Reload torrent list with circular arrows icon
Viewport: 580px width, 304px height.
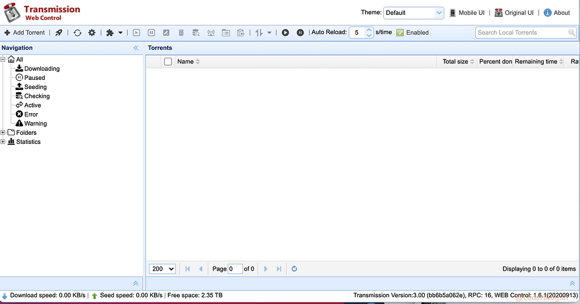click(x=77, y=32)
